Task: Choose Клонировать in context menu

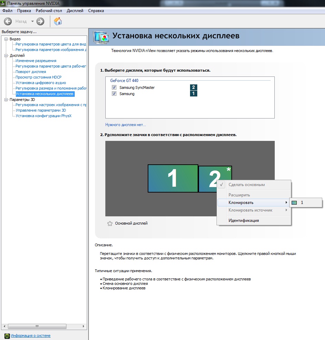Action: (x=254, y=203)
